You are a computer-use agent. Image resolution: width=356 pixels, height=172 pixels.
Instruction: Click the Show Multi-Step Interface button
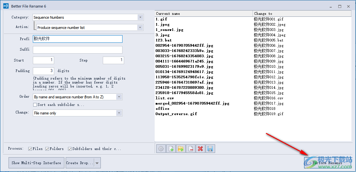[x=36, y=163]
